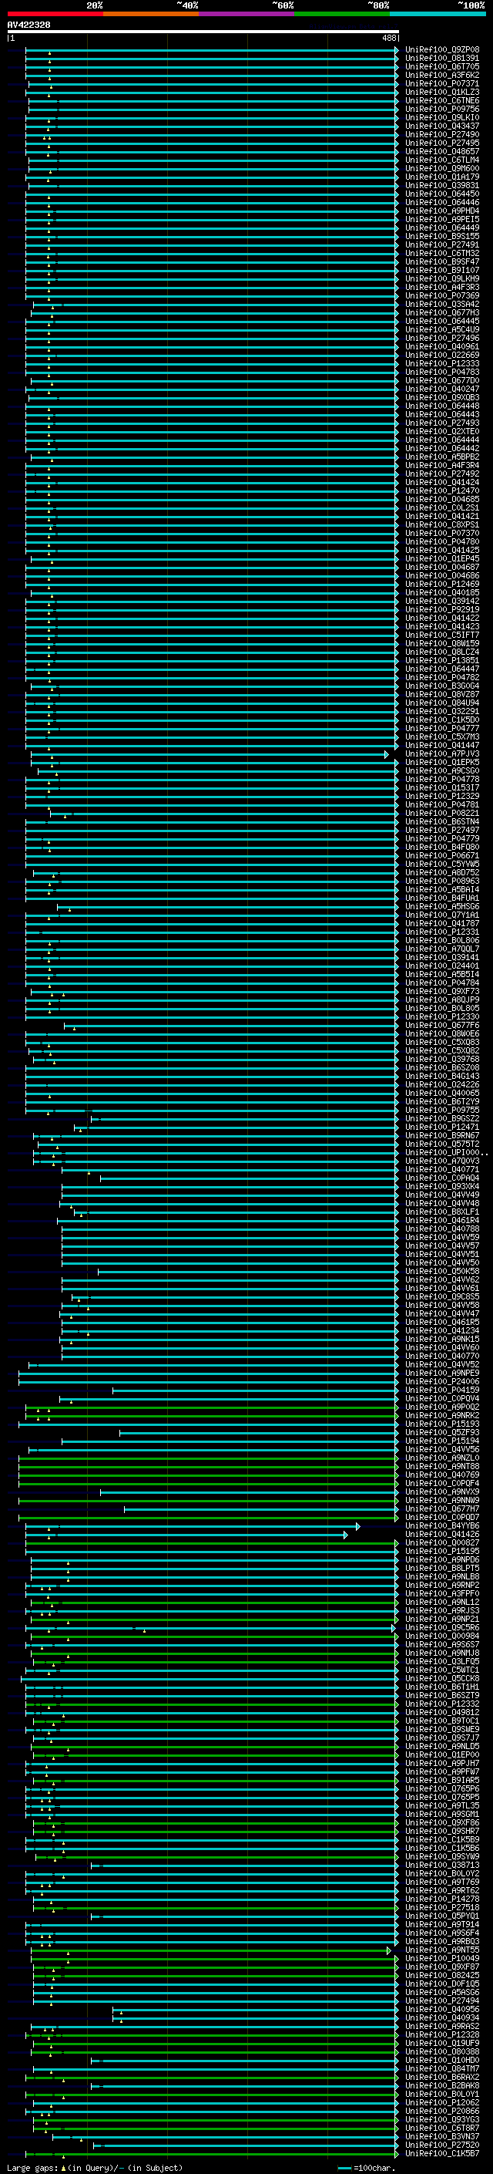Click UniRef100_Q677H3 entry
Screen dimensions: 493x2174
tap(442, 312)
